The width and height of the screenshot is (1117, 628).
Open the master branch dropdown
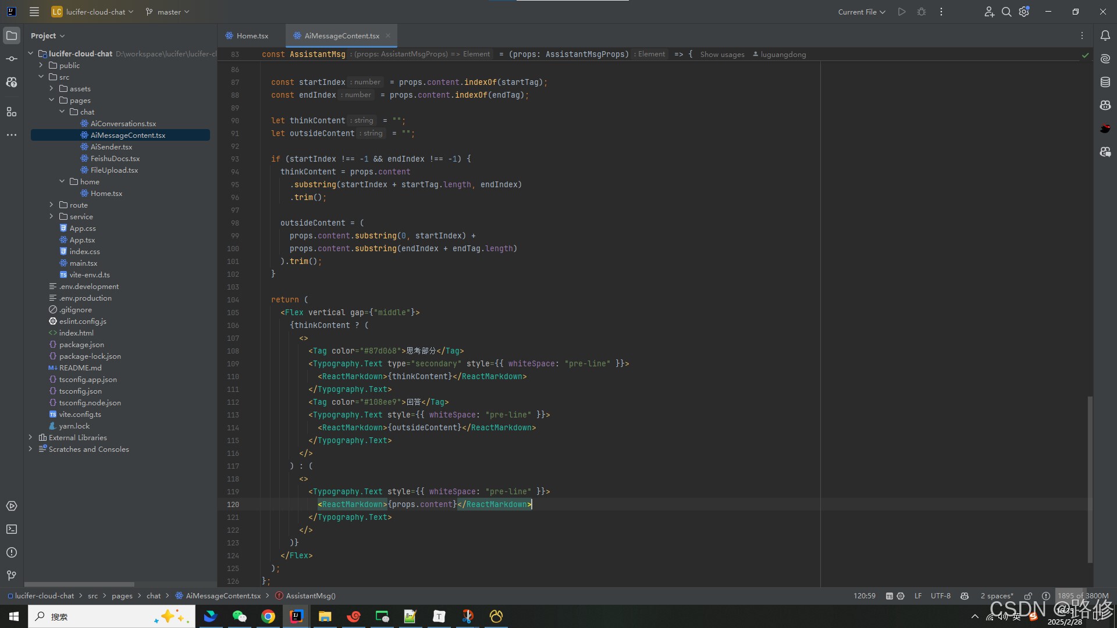[168, 12]
